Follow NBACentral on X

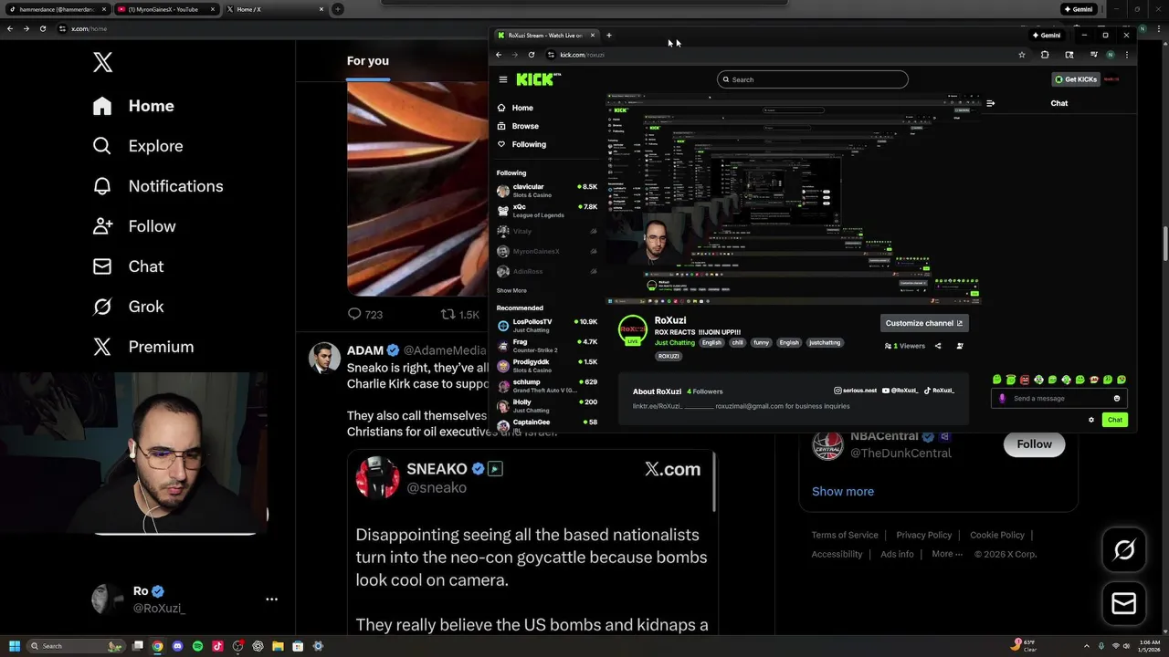click(1034, 443)
